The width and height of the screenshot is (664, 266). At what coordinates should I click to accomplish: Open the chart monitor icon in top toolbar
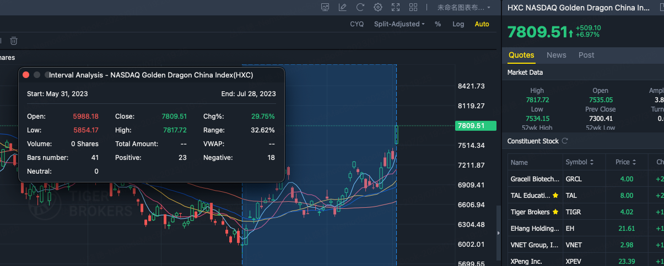click(x=325, y=7)
